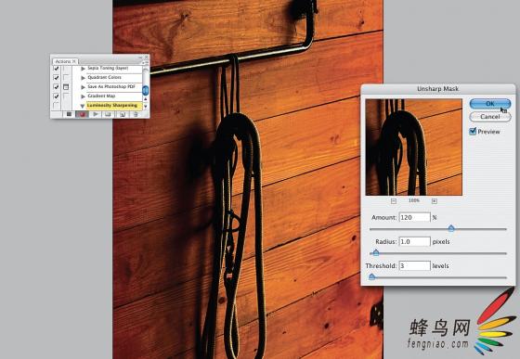
Task: Toggle Save As Photoshop PDF action checkmark
Action: [x=56, y=87]
